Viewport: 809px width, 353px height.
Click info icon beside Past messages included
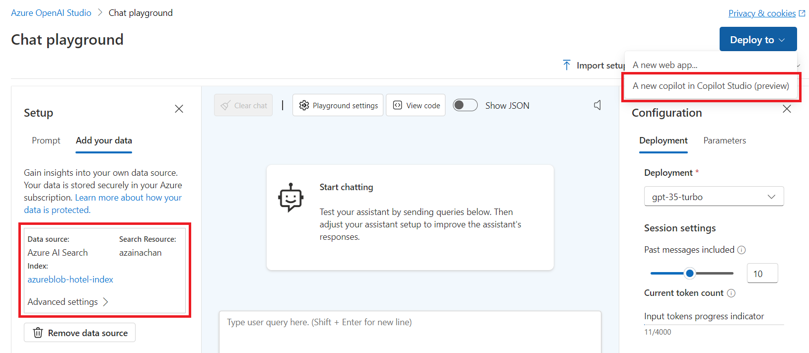tap(741, 250)
